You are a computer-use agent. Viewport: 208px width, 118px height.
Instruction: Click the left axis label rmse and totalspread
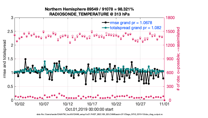point(5,59)
